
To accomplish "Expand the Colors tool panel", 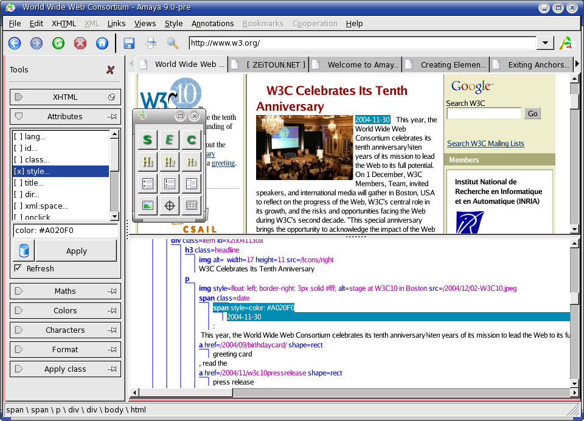I will pyautogui.click(x=65, y=310).
